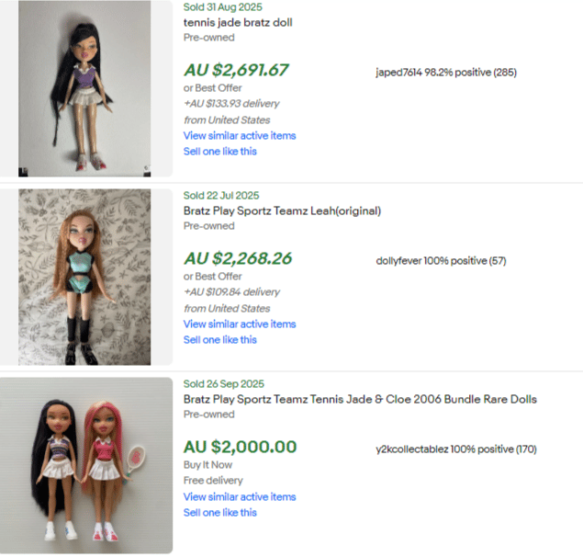Open seller y2kcollectablez feedback info

pyautogui.click(x=456, y=449)
